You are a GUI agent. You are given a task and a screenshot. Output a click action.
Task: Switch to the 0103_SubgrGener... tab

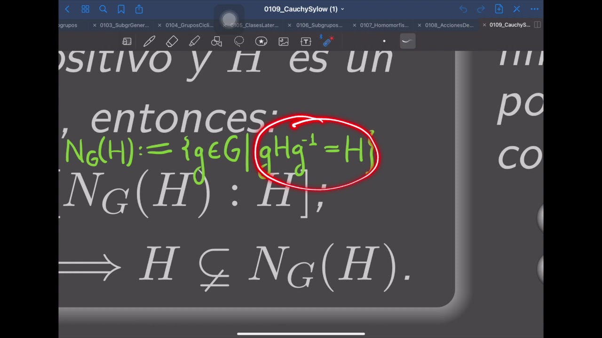click(124, 25)
